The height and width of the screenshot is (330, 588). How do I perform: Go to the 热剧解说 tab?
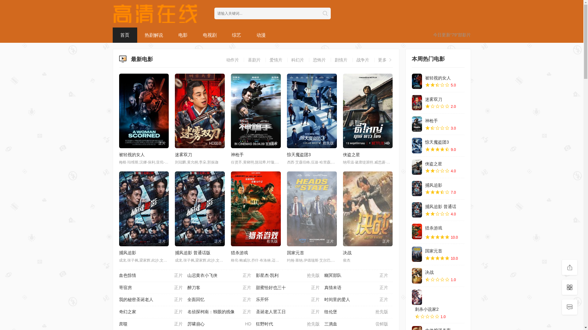point(154,35)
